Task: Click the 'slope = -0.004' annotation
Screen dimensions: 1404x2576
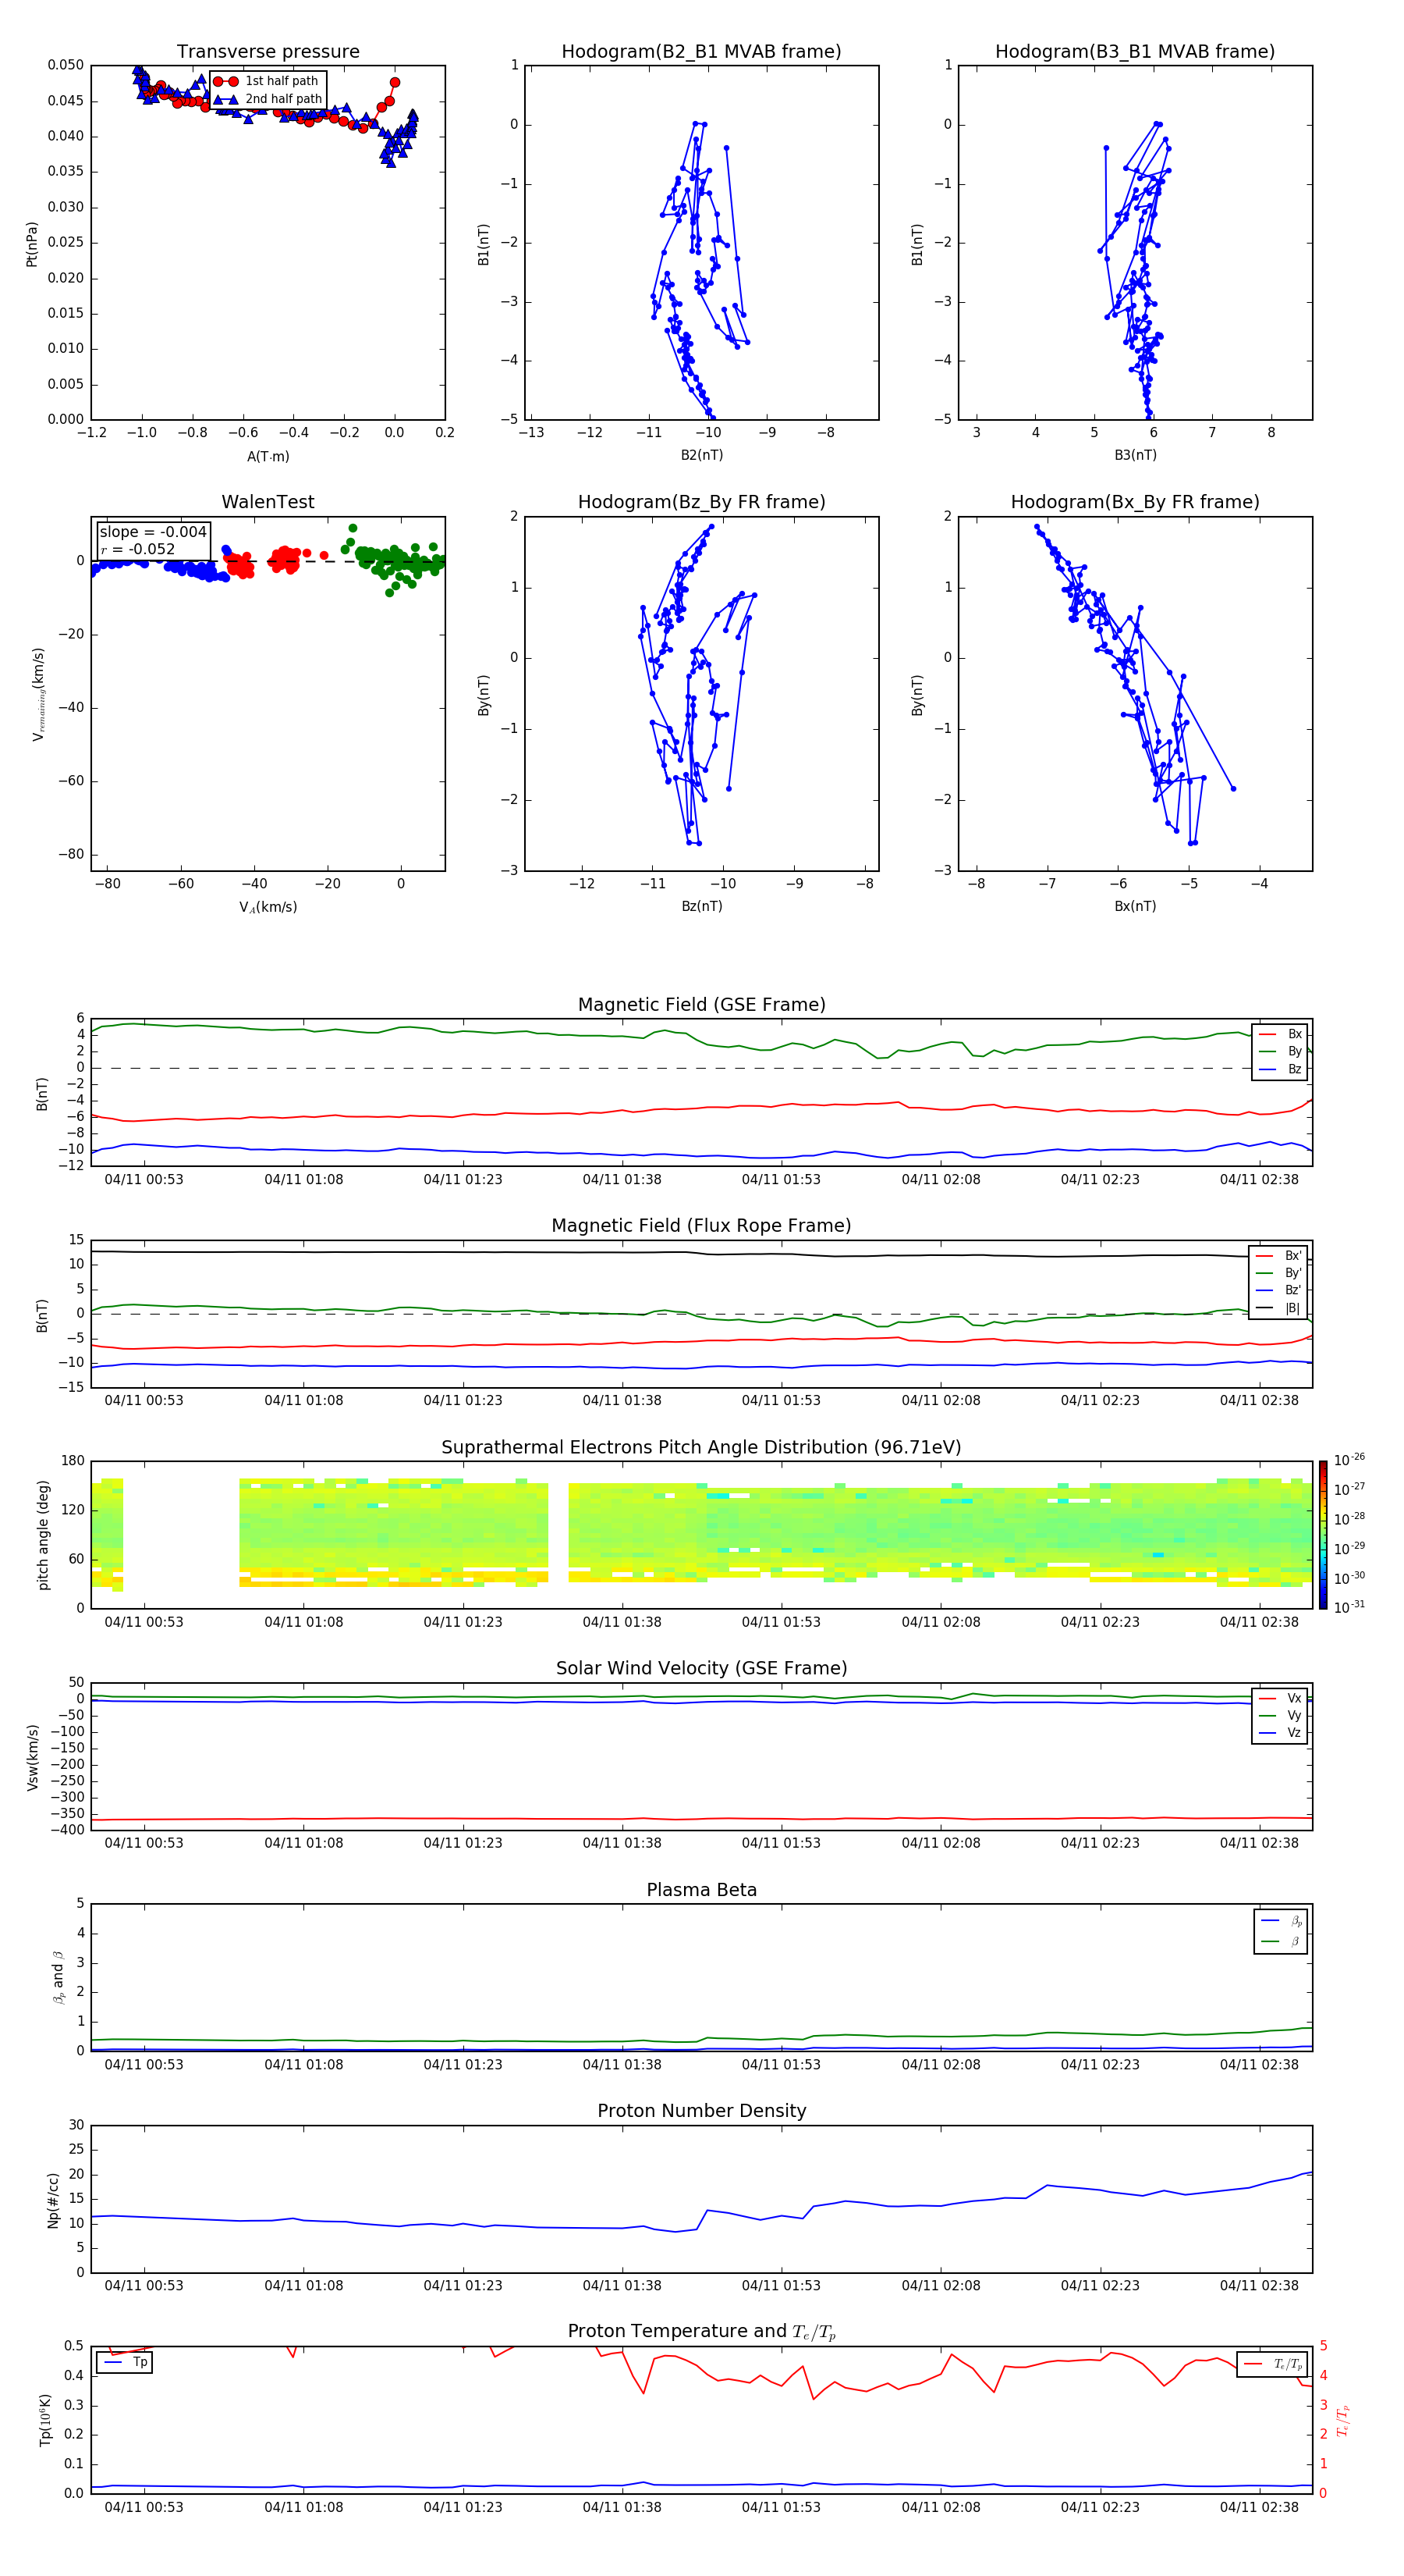Action: (153, 532)
